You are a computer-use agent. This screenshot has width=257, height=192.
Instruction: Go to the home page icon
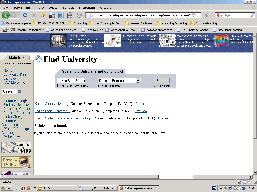43,15
